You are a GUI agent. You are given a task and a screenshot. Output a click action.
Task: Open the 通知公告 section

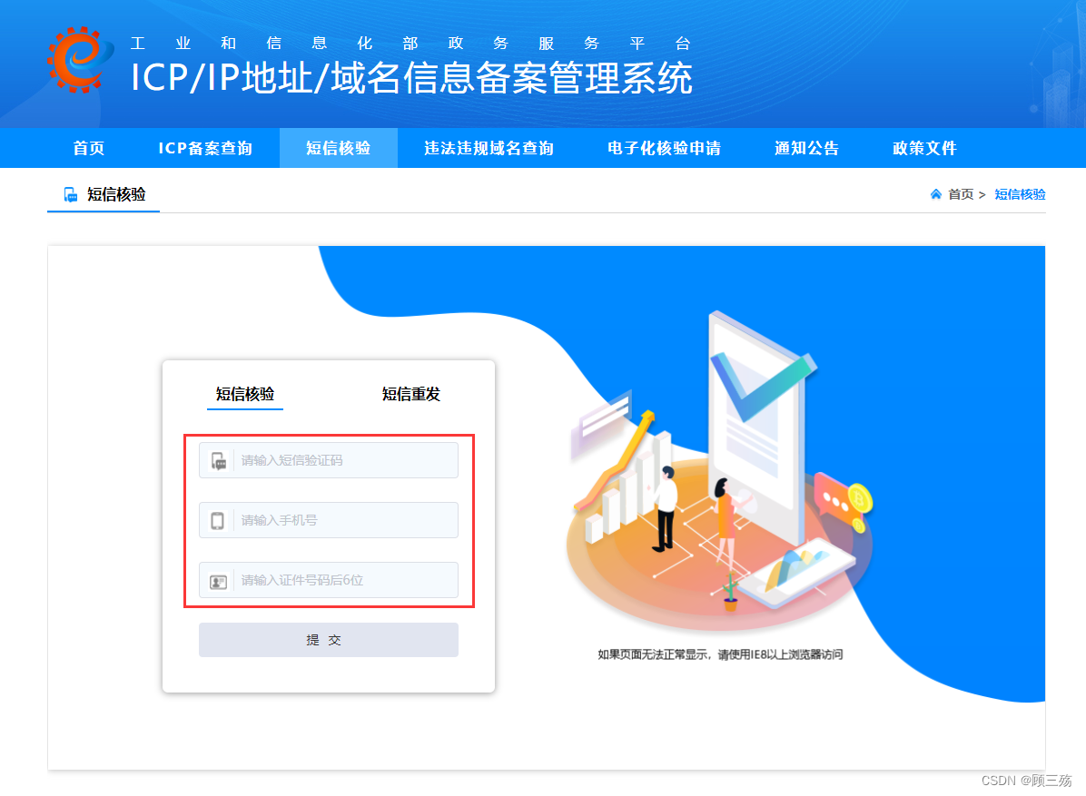[807, 148]
